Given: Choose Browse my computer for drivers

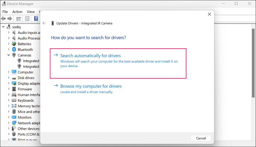Looking at the screenshot, I should pyautogui.click(x=91, y=86).
